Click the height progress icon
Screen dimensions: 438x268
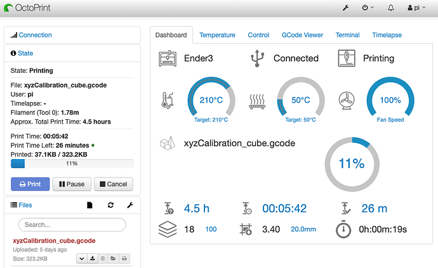(x=246, y=229)
